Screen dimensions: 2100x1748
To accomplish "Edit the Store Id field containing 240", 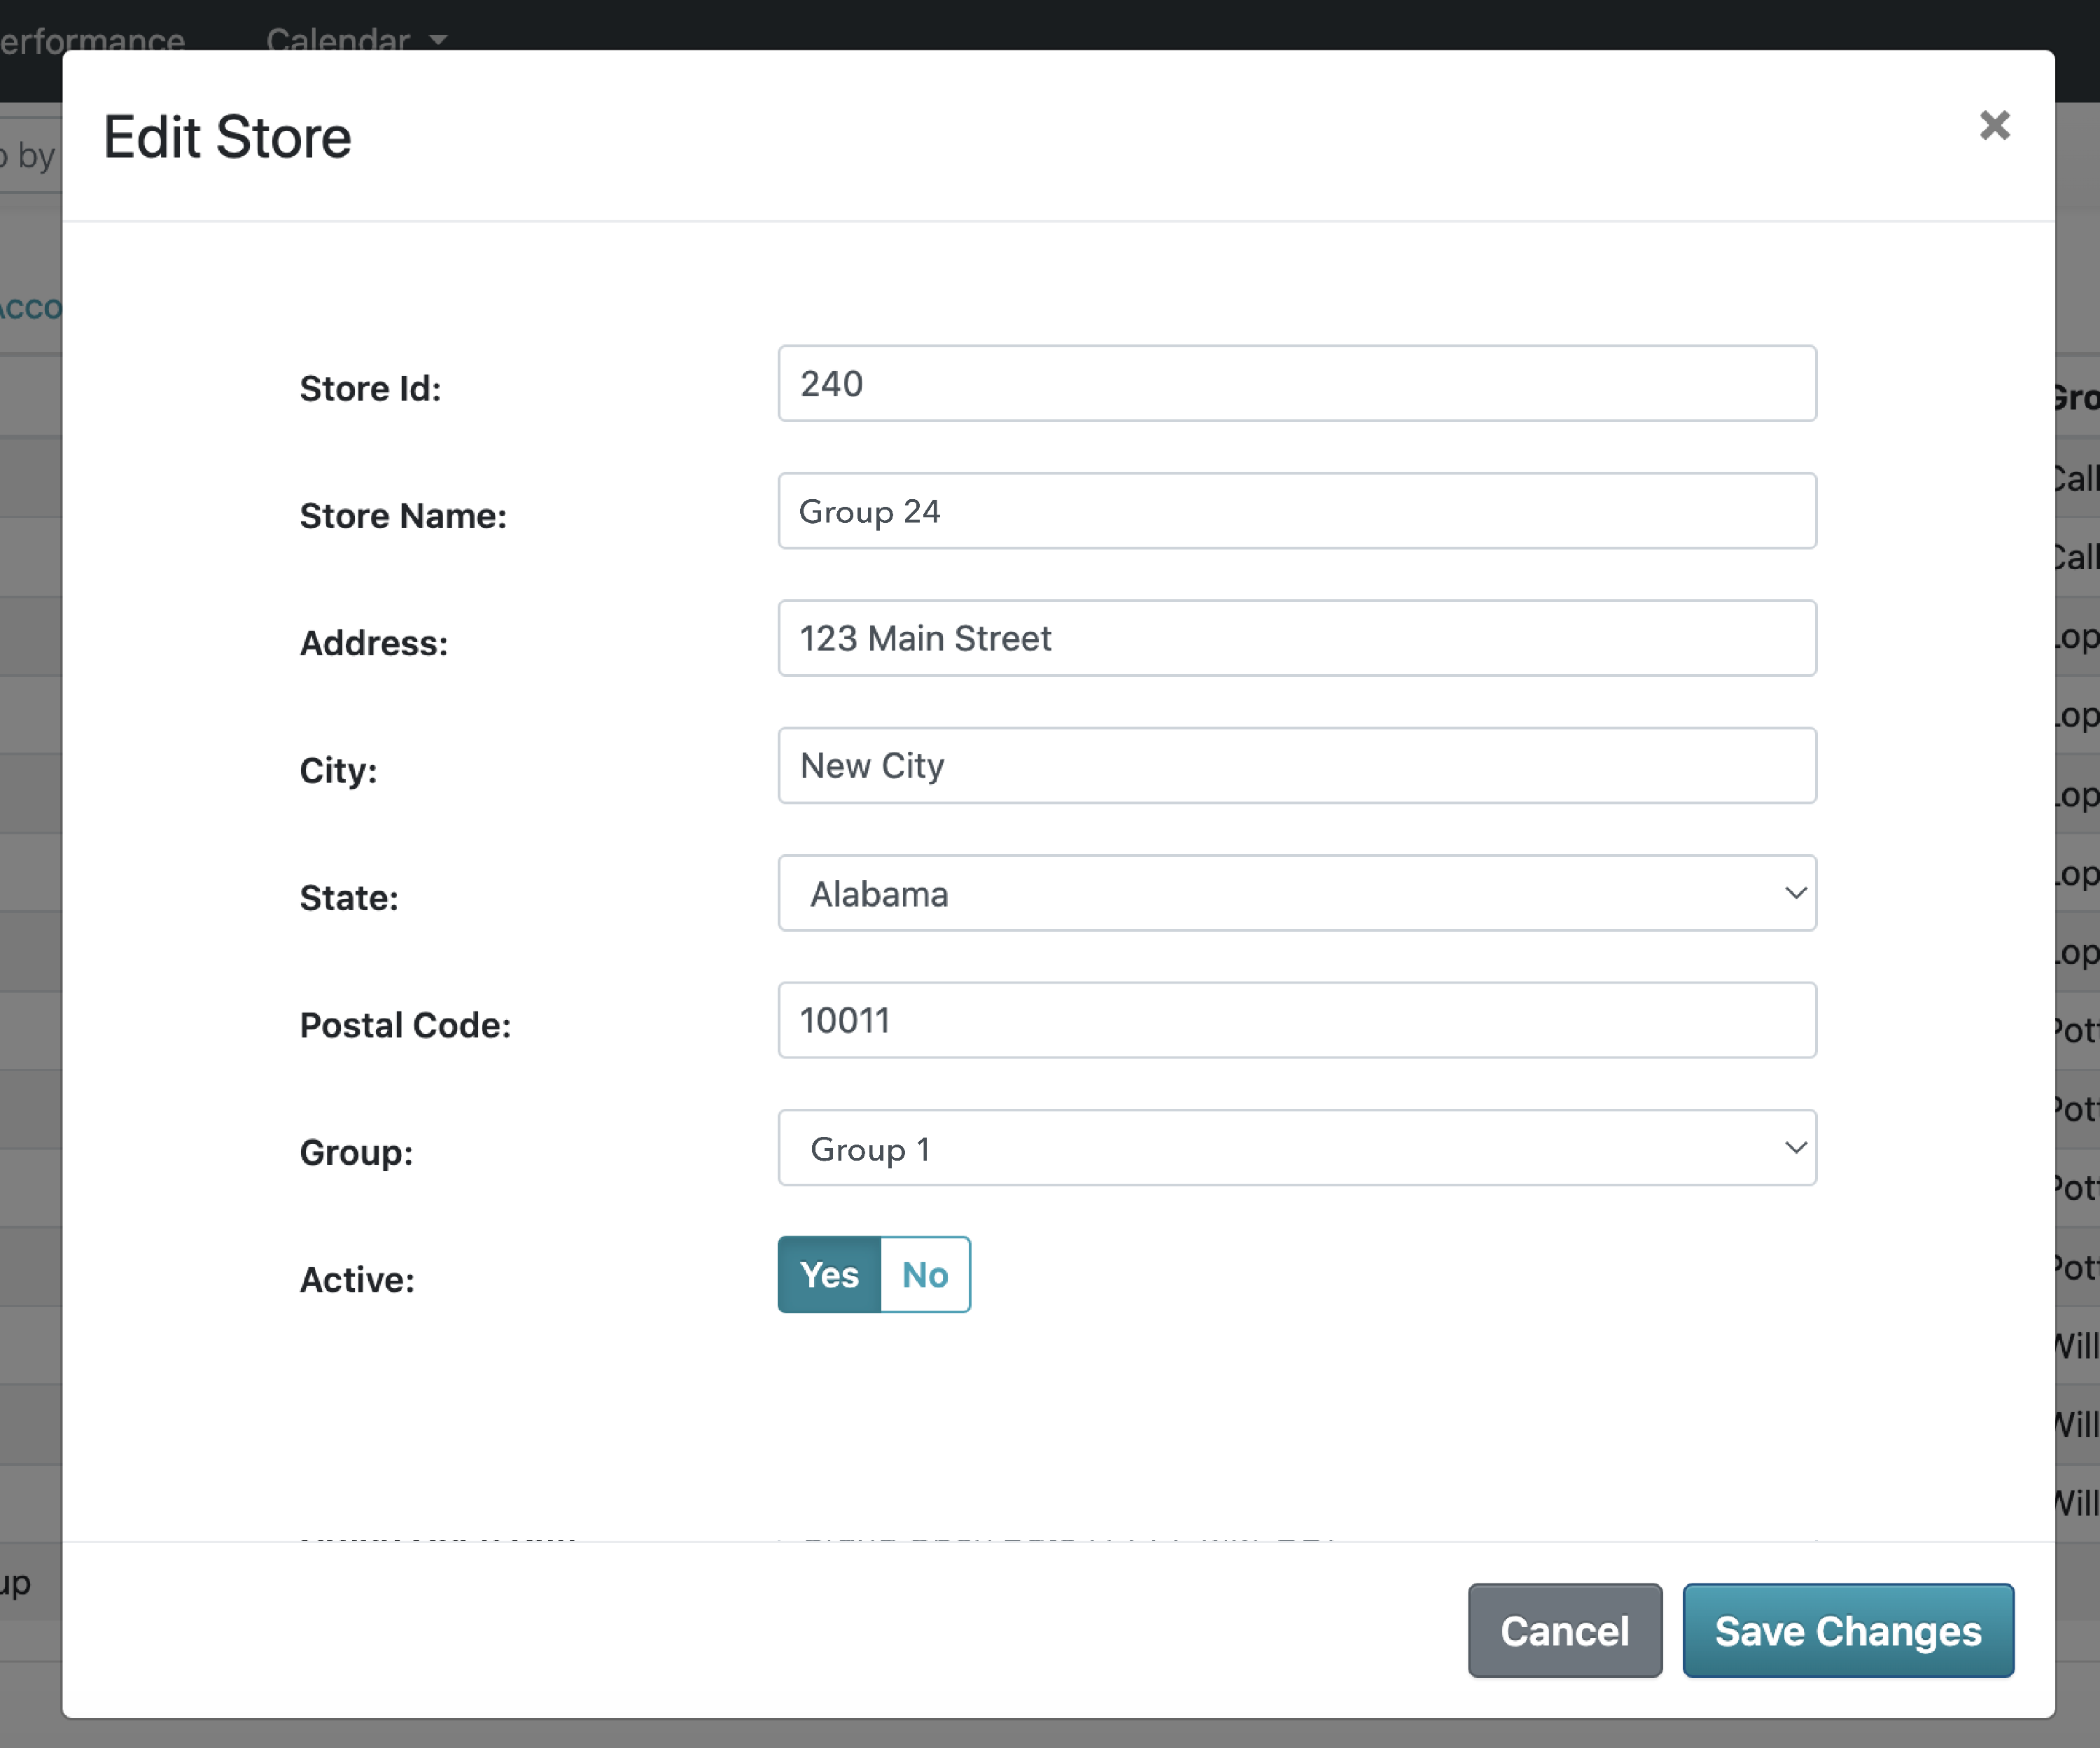I will pyautogui.click(x=1296, y=383).
